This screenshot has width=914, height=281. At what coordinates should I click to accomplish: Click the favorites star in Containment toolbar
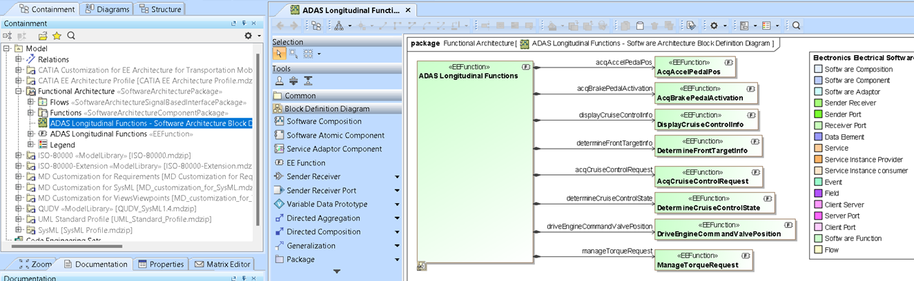tap(57, 36)
